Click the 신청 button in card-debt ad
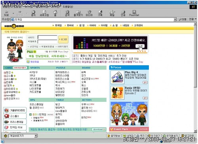This screenshot has width=198, height=144. [140, 46]
